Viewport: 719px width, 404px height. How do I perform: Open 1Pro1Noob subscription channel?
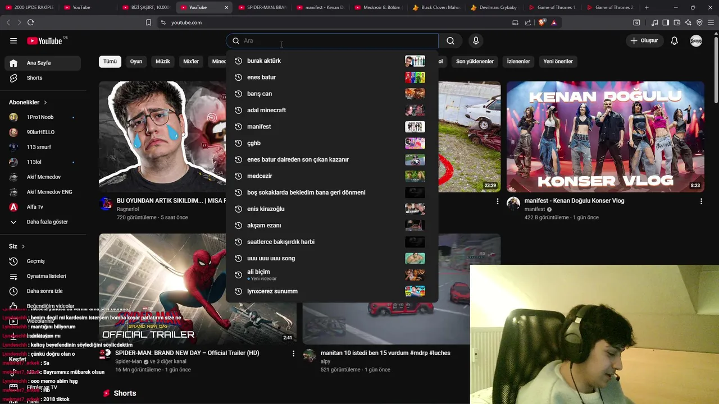[43, 117]
